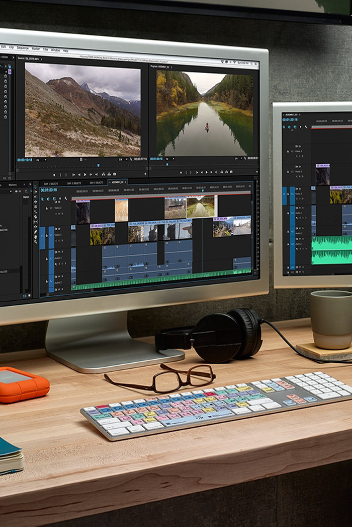352x527 pixels.
Task: Open the Program ASSEMBLY_02 panel menu
Action: tap(171, 67)
